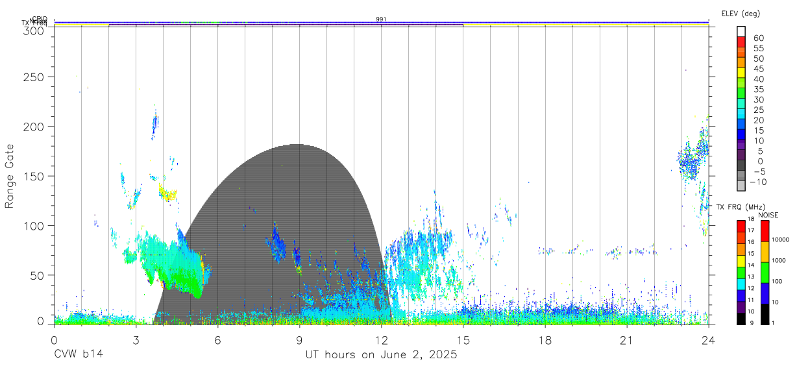Screen dimensions: 797x368
Task: Click the 'Range Gate' y-axis label
Action: [10, 177]
